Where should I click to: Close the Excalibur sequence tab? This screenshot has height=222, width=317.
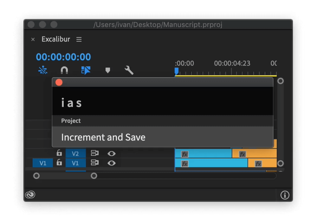(33, 39)
